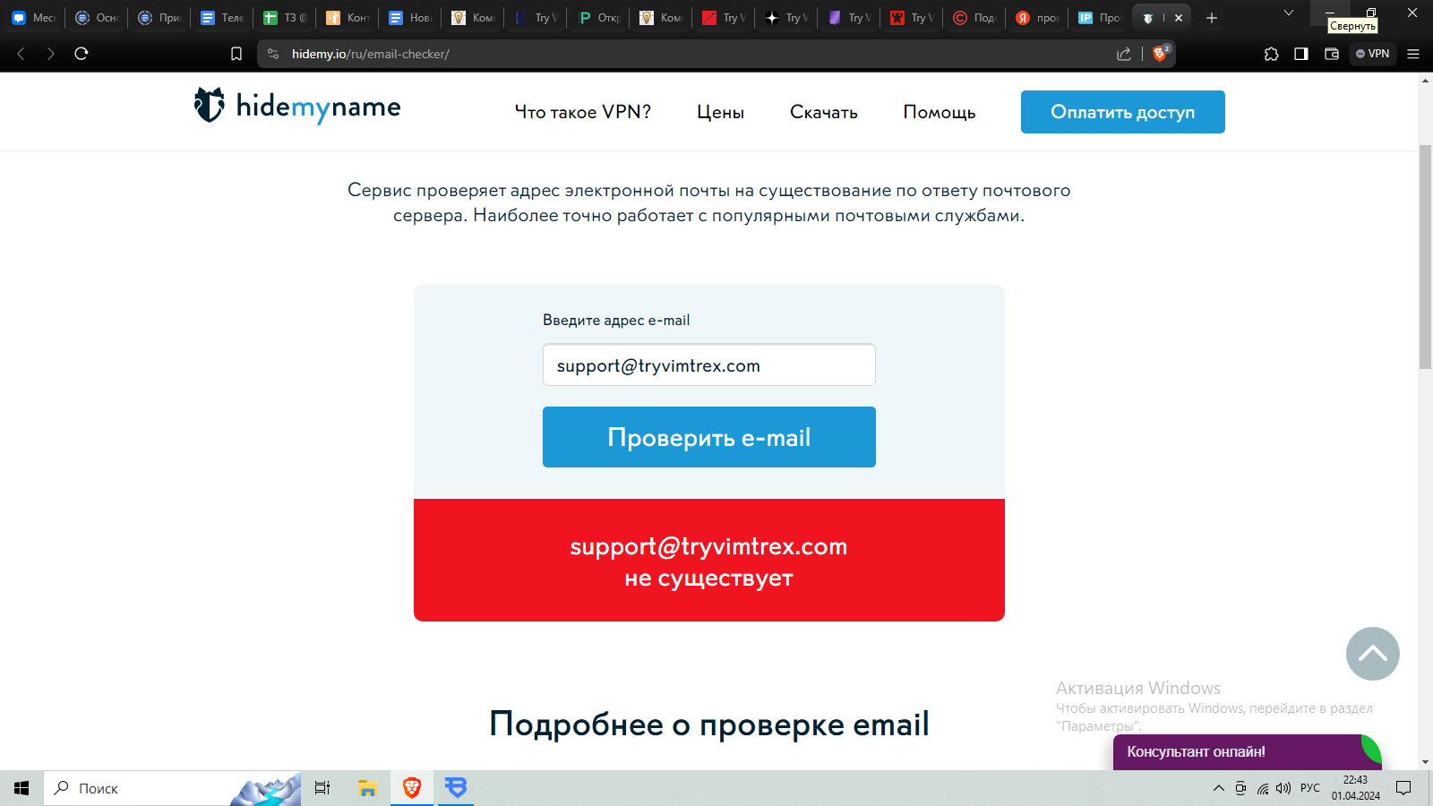Switch to the 'Мес' messenger tab

pos(32,18)
